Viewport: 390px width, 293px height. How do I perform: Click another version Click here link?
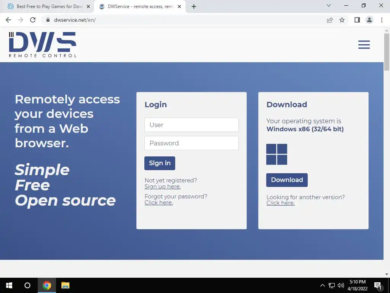click(281, 203)
